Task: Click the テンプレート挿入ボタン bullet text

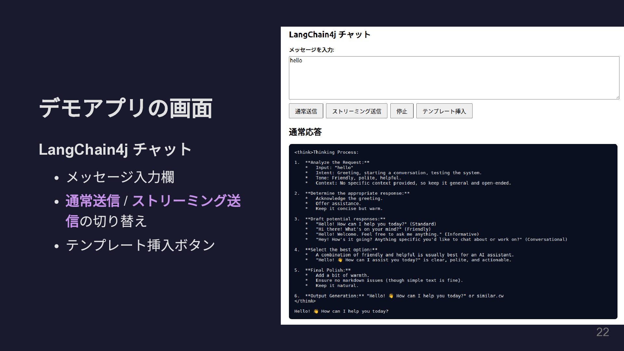Action: (140, 245)
